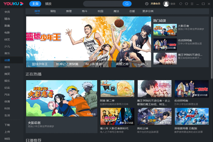Open 下载 downloads in the sidebar
This screenshot has height=142, width=213.
tap(7, 125)
